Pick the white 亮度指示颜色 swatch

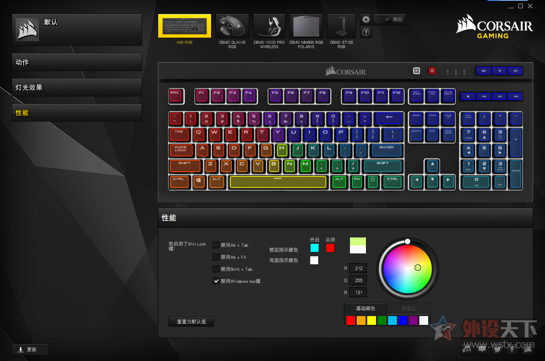pos(314,260)
